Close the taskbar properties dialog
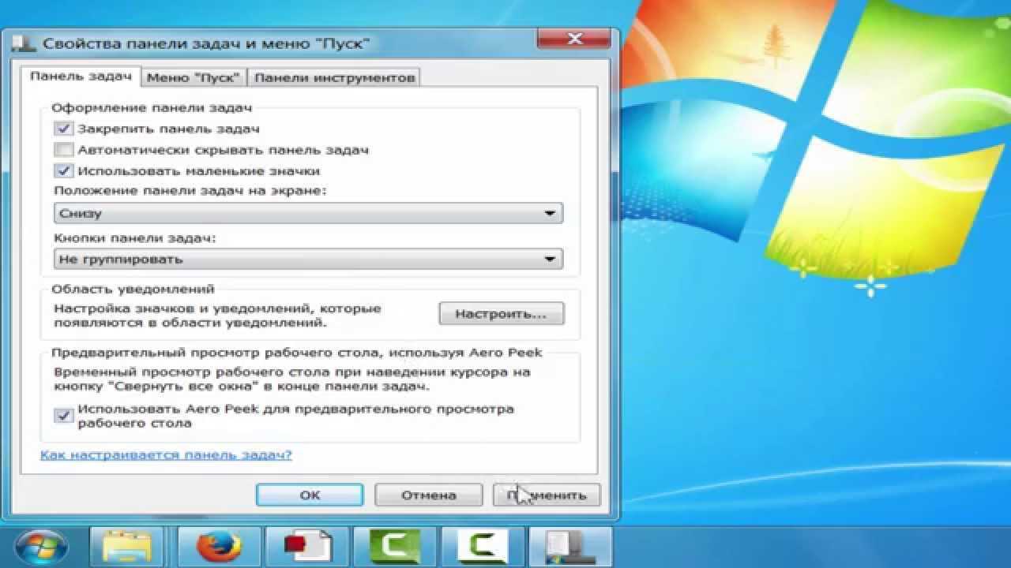Viewport: 1011px width, 568px height. [x=575, y=39]
